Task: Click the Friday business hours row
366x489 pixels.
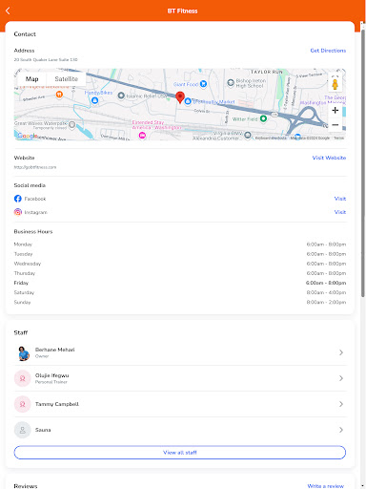Action: click(180, 283)
